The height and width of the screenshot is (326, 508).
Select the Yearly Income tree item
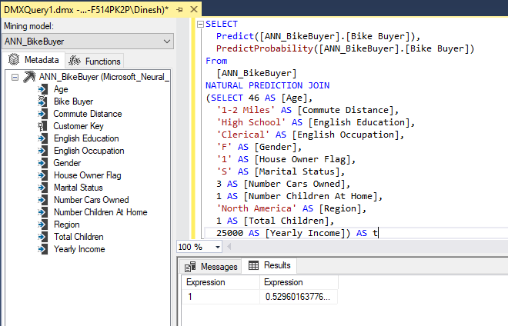[x=79, y=249]
